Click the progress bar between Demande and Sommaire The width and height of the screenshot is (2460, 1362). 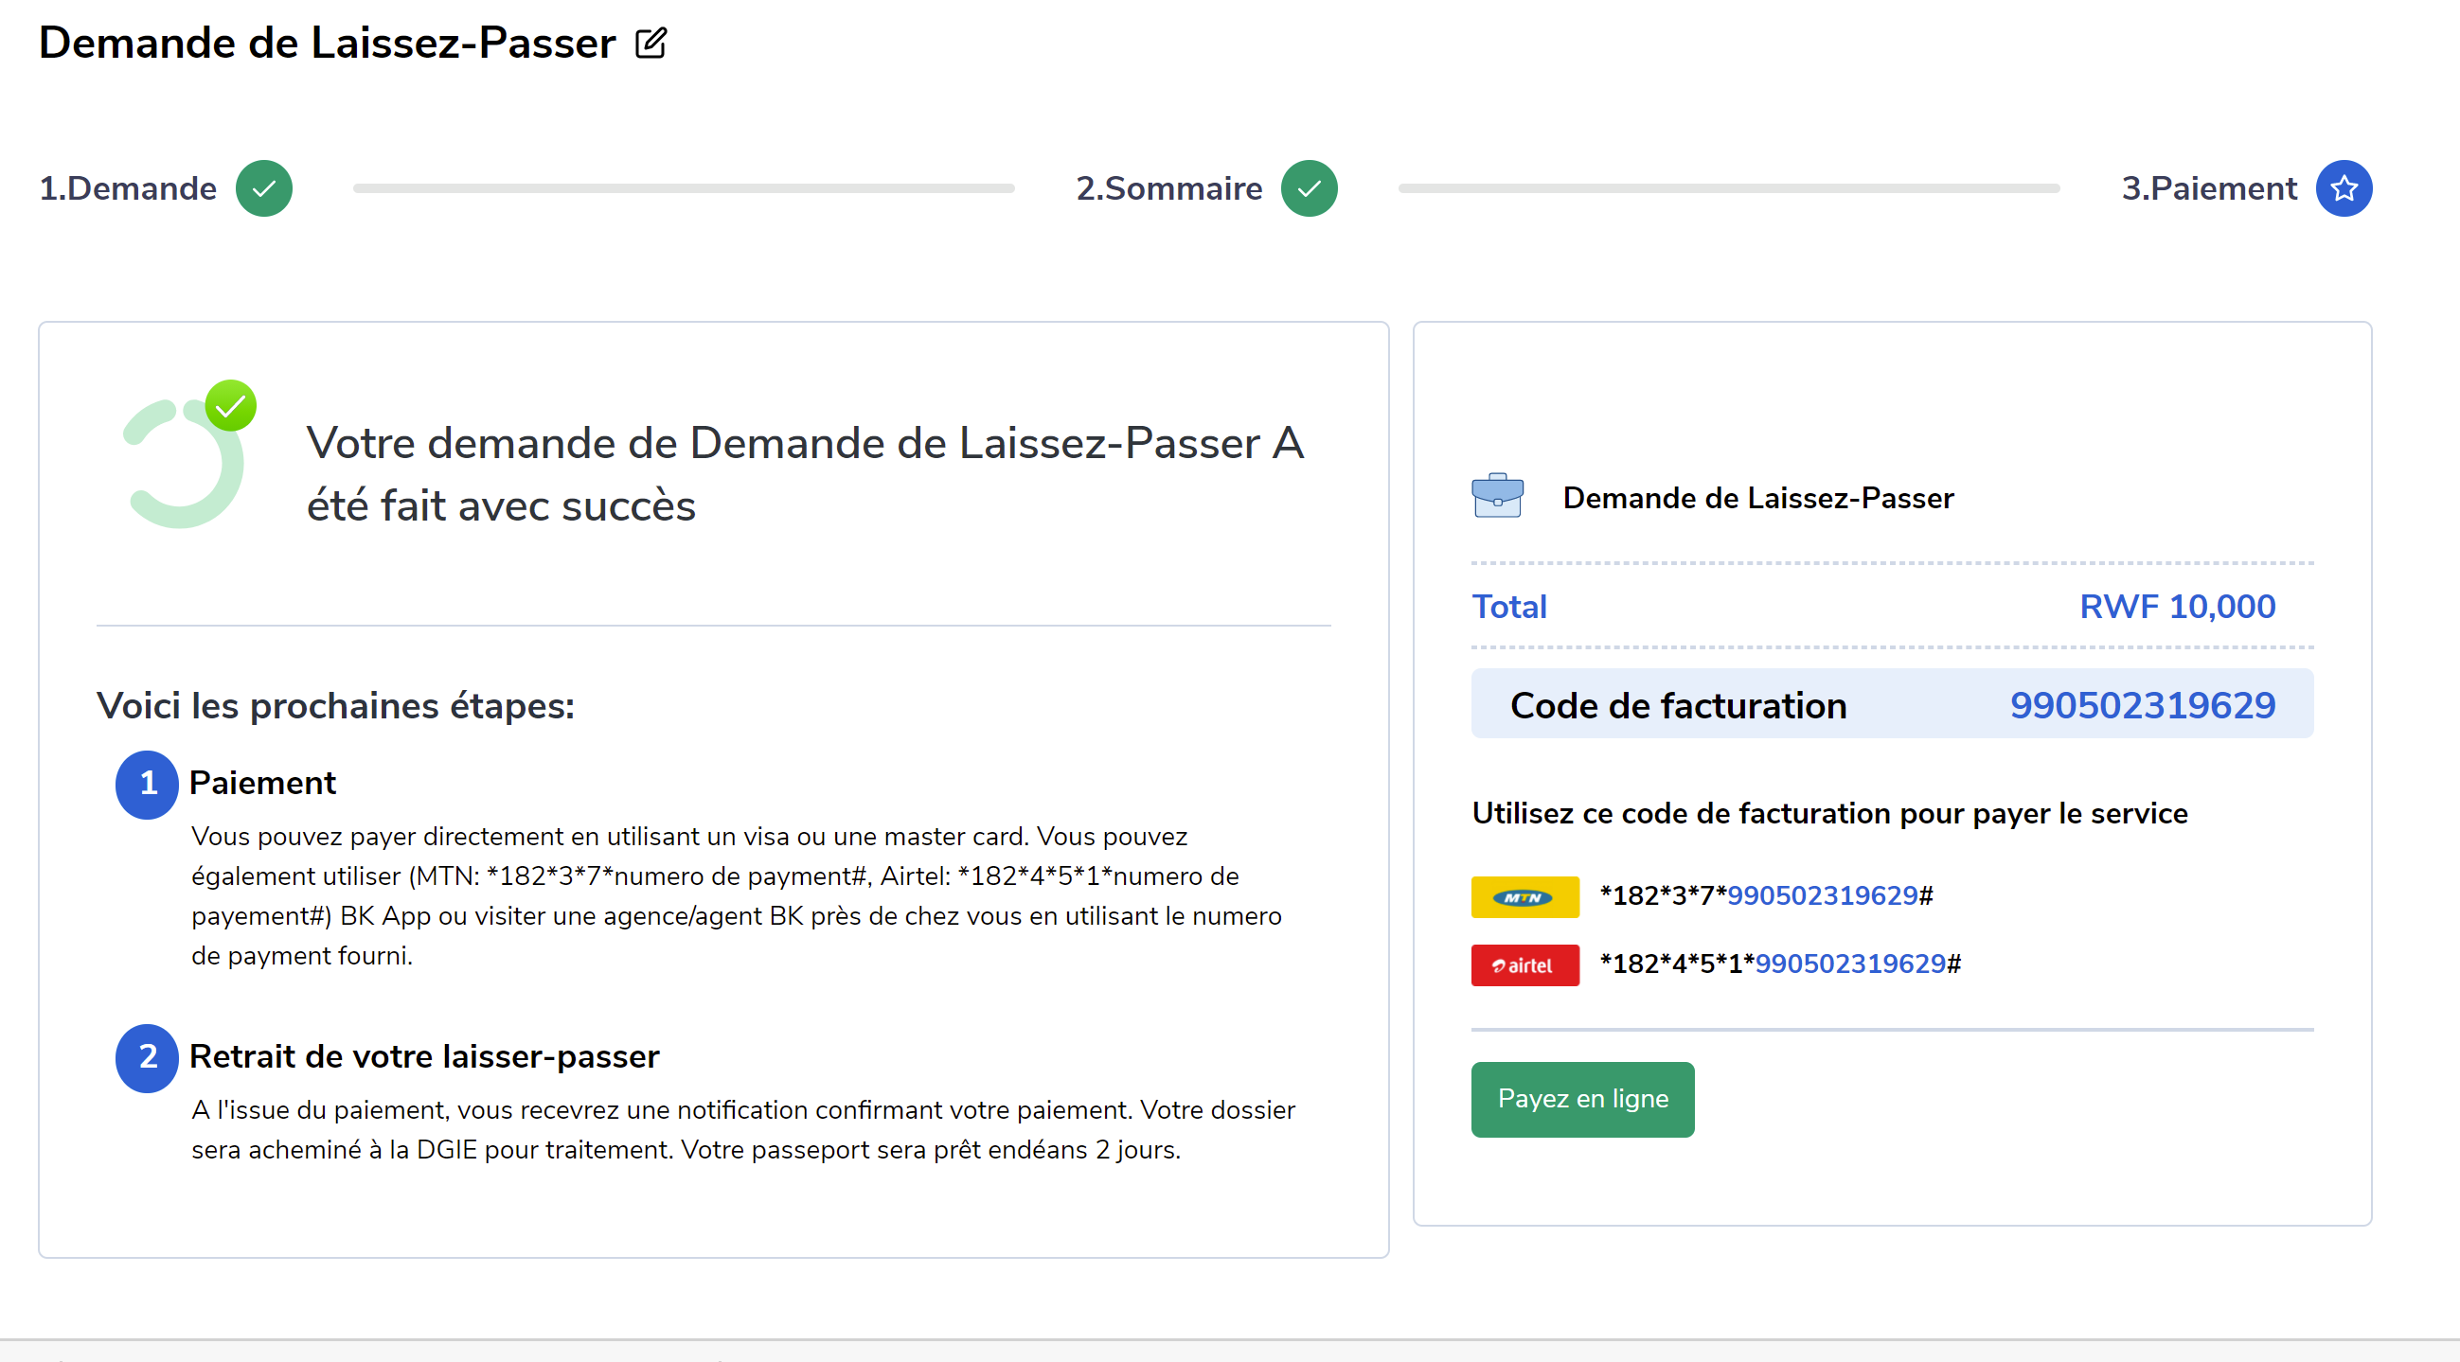(683, 188)
